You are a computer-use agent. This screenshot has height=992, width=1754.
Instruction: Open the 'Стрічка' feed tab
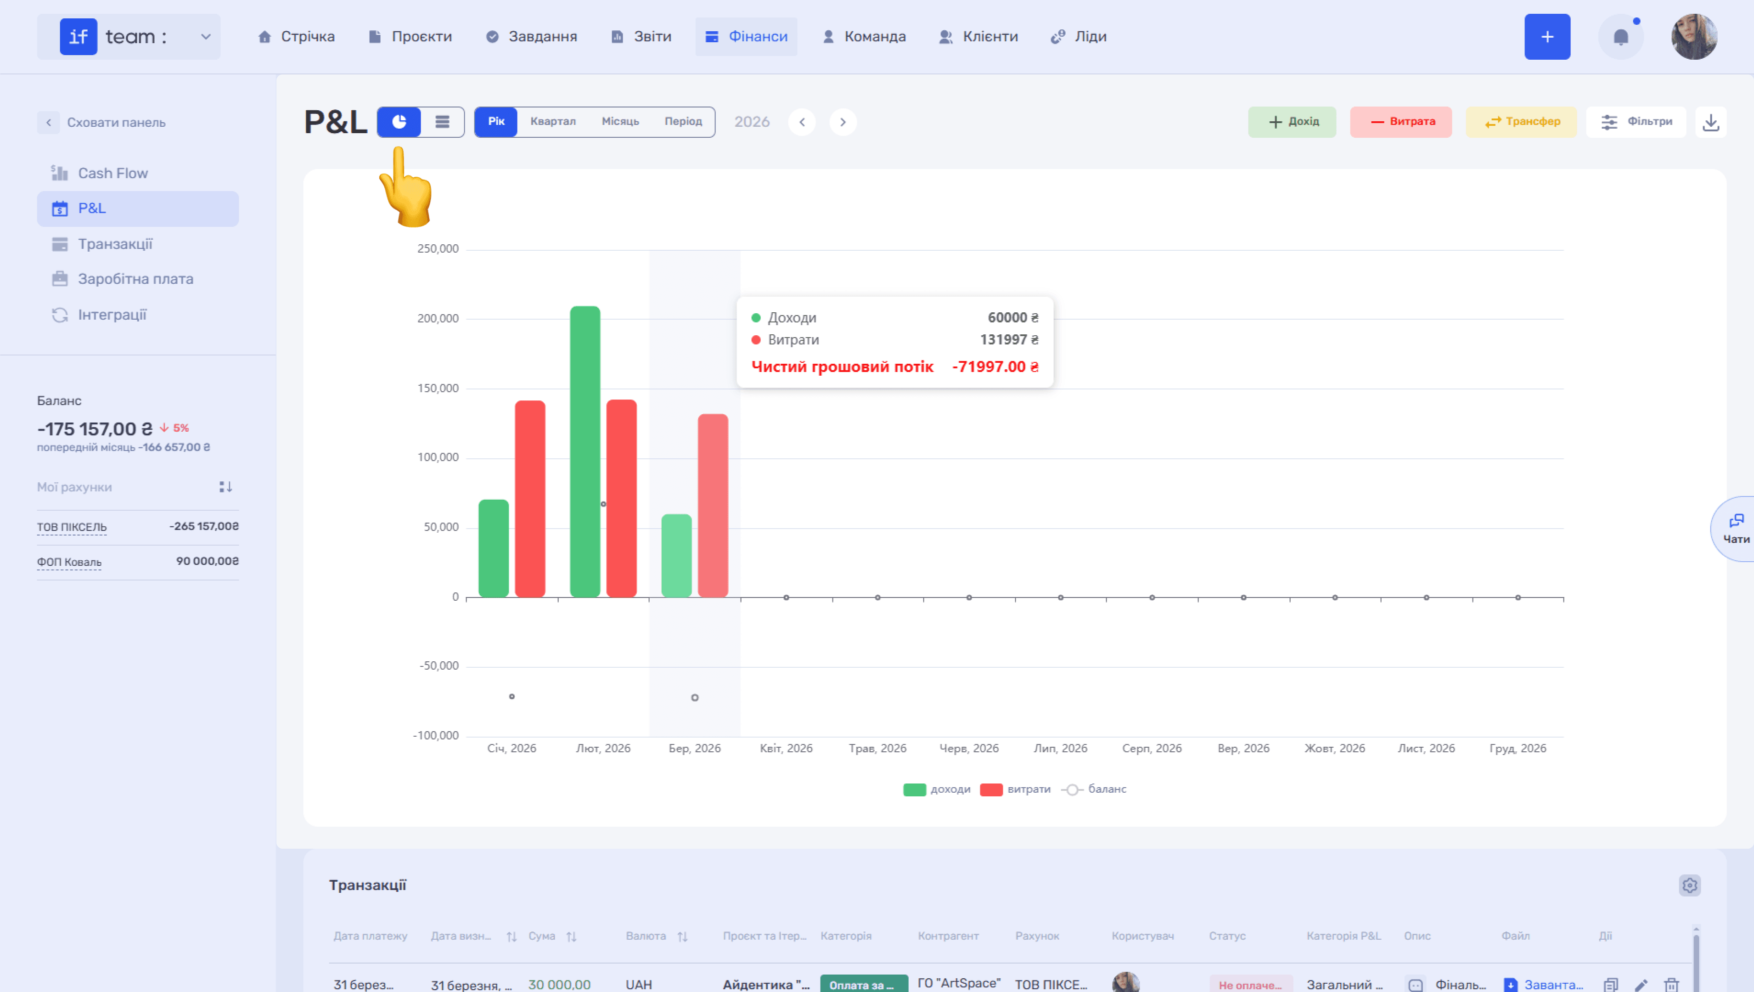point(296,37)
